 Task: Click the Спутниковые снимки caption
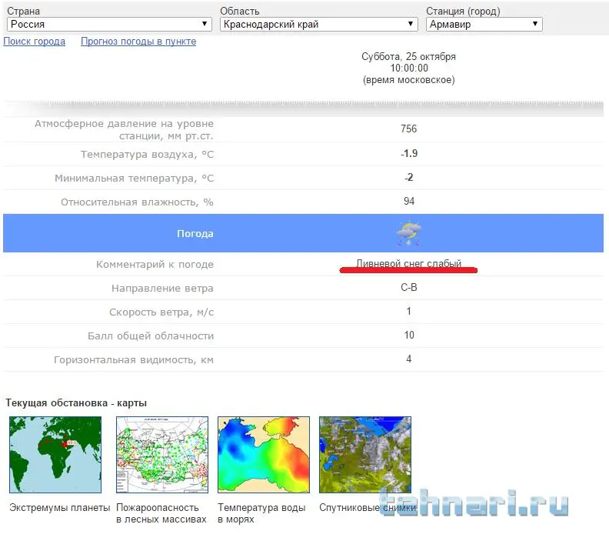click(x=368, y=508)
